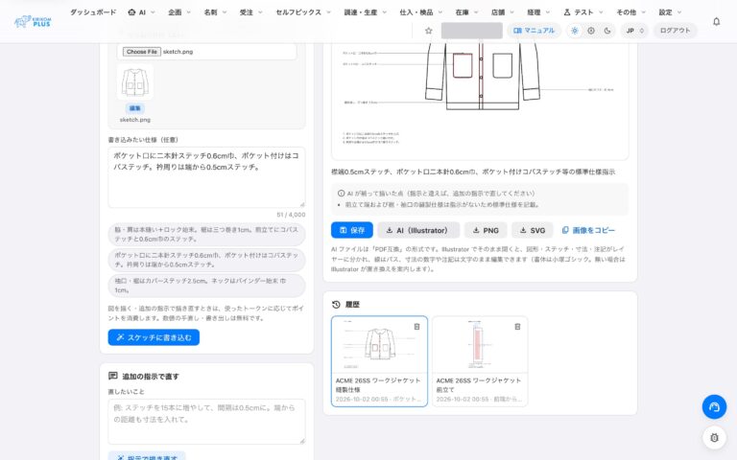Viewport: 737px width, 460px height.
Task: Choose preset starting with 脇・肩は本縫い
Action: (206, 234)
